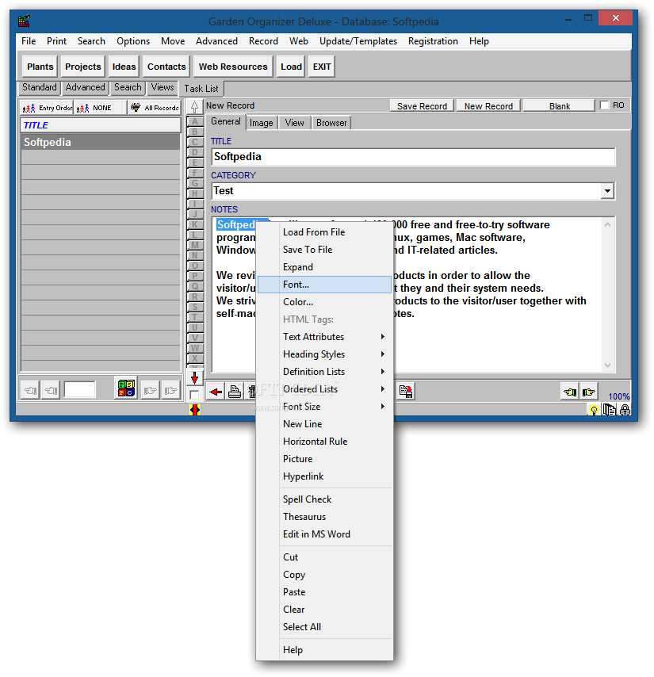The width and height of the screenshot is (654, 677).
Task: Click the last hand-pointing-right navigation icon
Action: click(x=170, y=391)
